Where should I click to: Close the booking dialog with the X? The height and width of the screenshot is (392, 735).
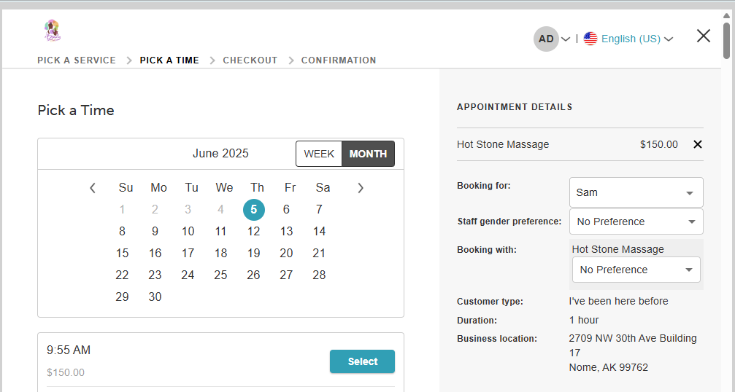click(703, 36)
